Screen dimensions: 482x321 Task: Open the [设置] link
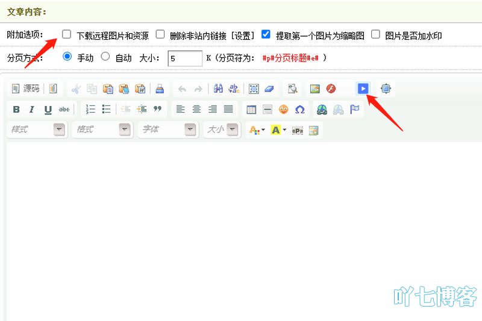coord(243,36)
